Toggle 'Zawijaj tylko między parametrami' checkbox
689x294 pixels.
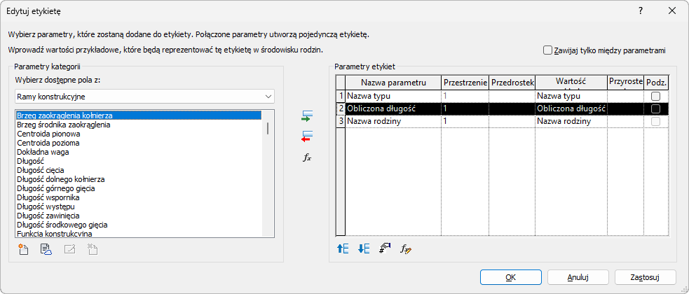[x=547, y=50]
